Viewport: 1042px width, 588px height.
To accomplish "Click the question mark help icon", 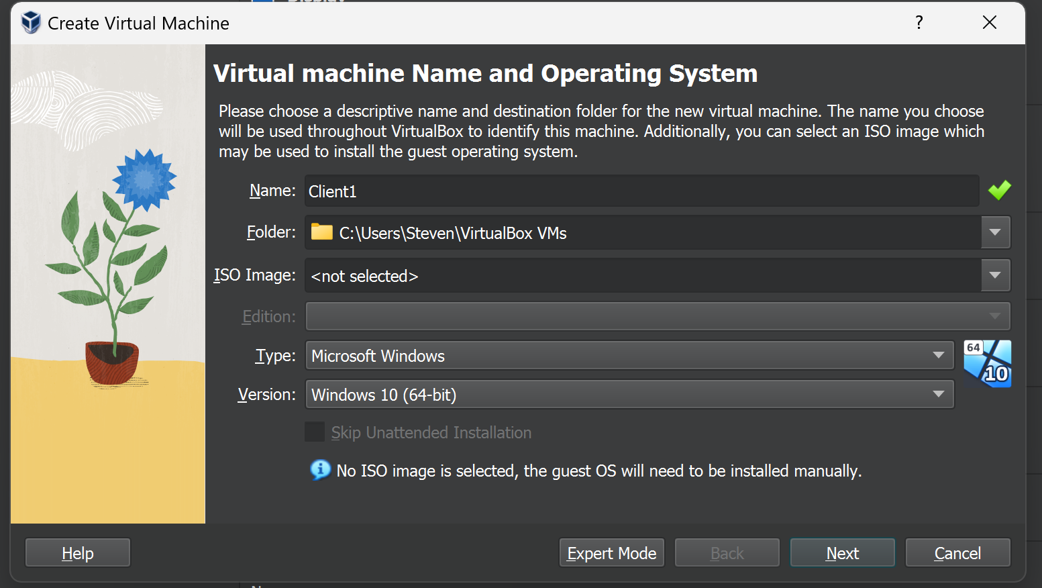I will (919, 23).
